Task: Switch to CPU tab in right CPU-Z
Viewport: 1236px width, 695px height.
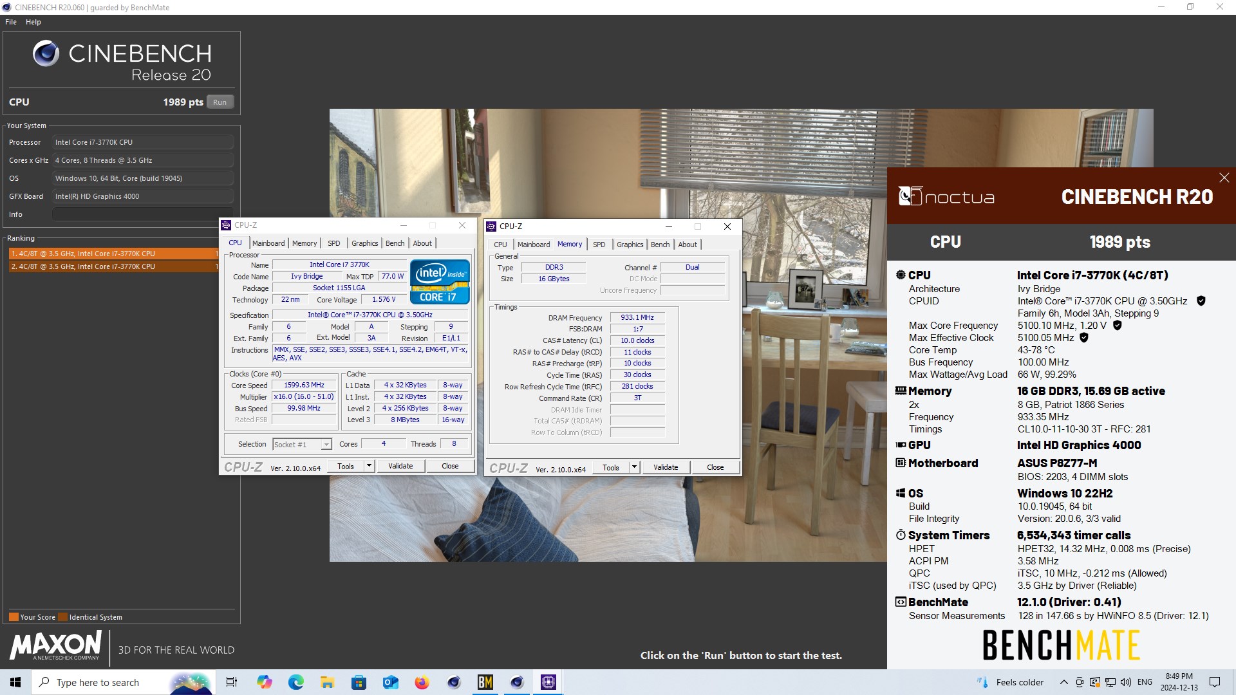Action: (x=500, y=245)
